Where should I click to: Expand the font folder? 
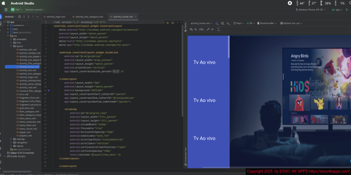pos(11,43)
